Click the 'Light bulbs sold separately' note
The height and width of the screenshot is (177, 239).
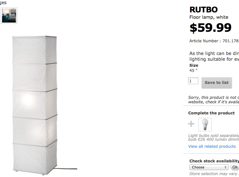point(213,138)
